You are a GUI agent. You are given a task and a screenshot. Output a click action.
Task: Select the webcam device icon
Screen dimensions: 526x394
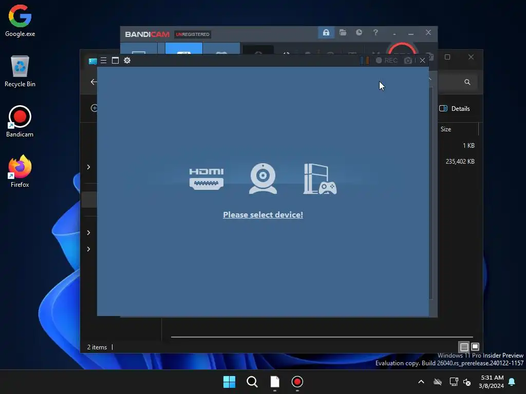(x=263, y=179)
